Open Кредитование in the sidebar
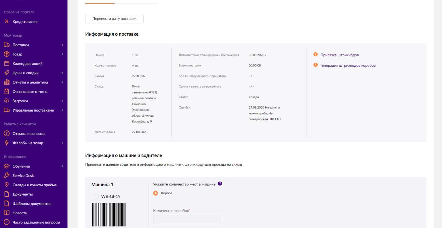The width and height of the screenshot is (442, 228). point(25,22)
